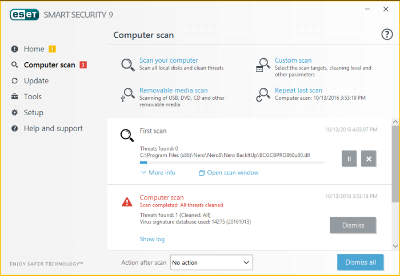Click the Help and support question icon
Viewport: 400px width, 276px height.
tap(14, 128)
